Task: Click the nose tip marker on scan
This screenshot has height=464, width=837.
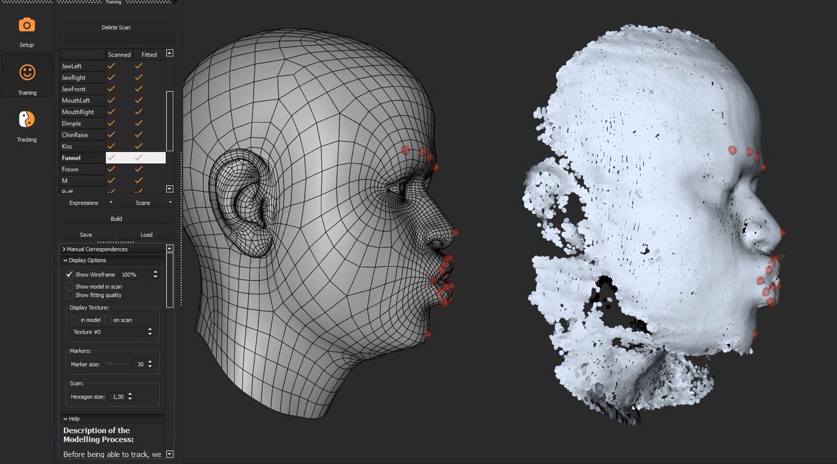Action: point(782,233)
